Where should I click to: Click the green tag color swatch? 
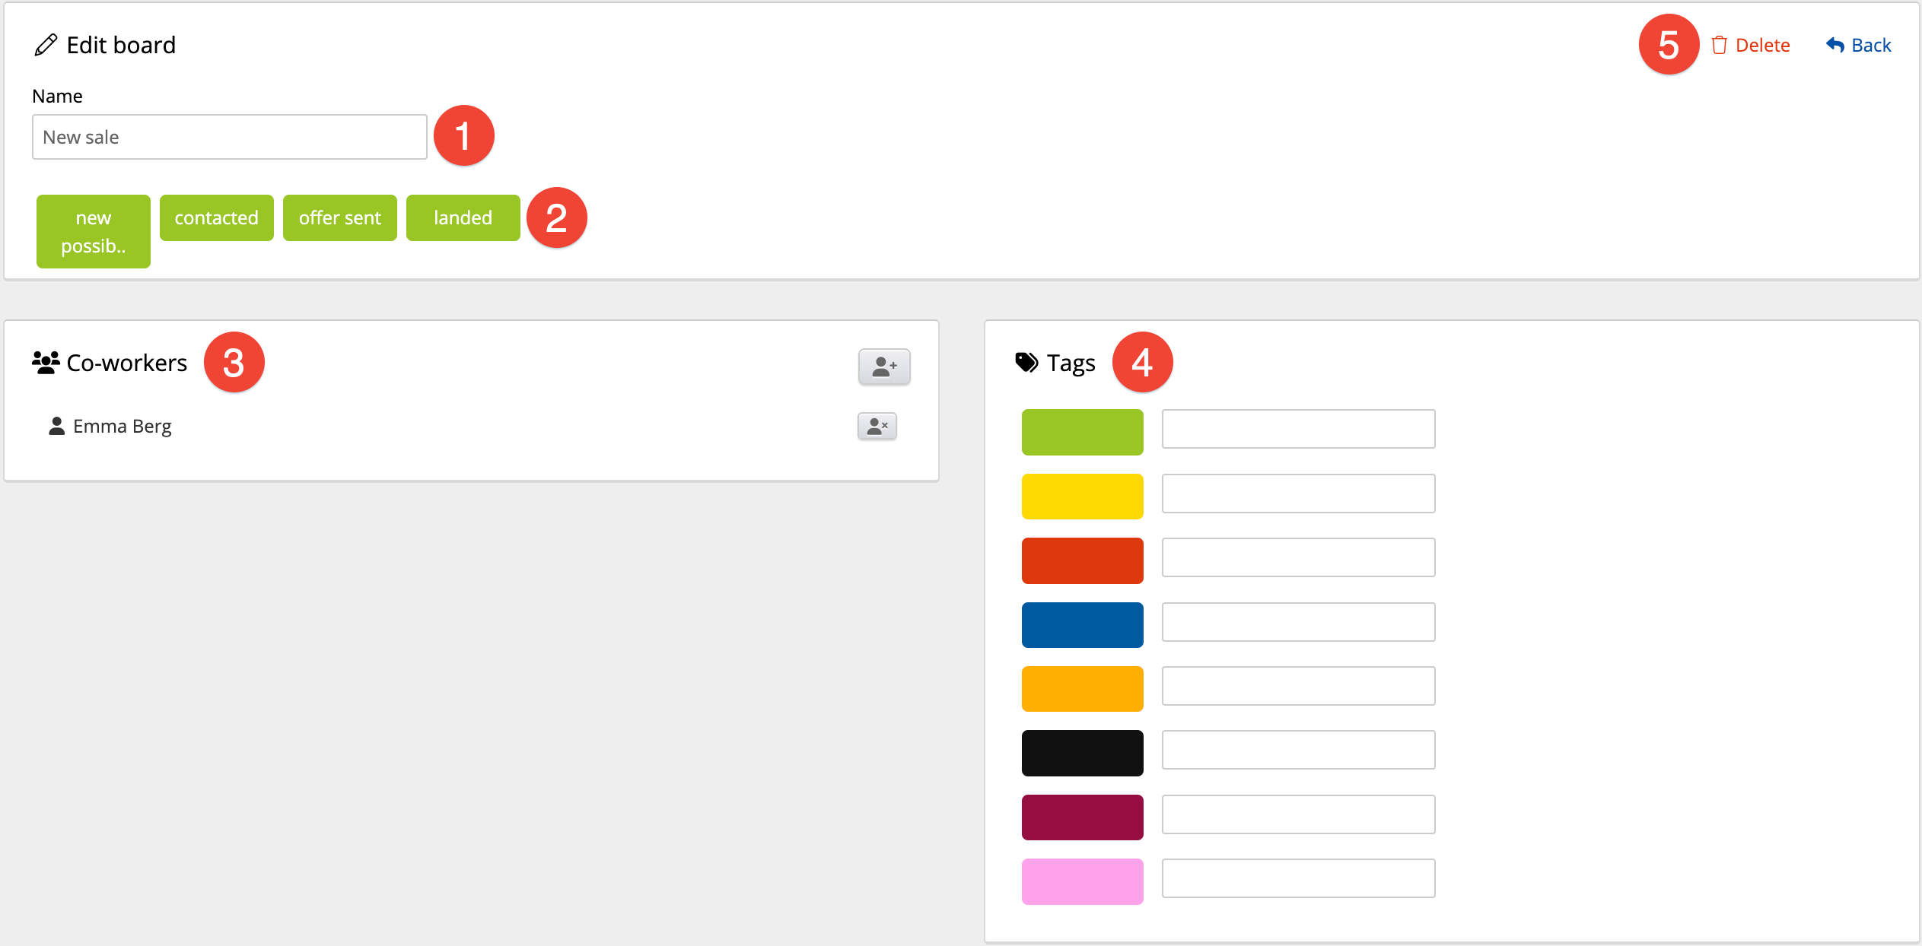point(1082,432)
